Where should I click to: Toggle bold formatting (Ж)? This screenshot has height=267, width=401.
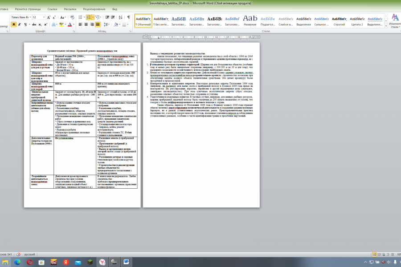pyautogui.click(x=13, y=24)
